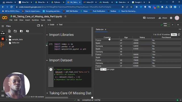Open the Tools menu
This screenshot has width=182, height=102.
[43, 20]
